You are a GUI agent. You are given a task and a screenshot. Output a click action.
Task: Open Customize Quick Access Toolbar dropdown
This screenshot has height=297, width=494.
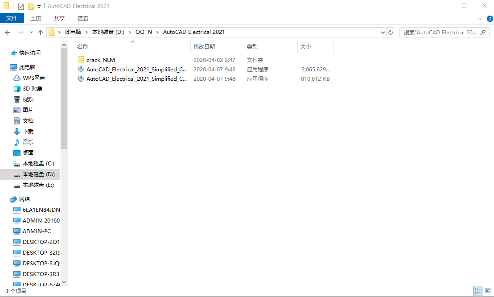(39, 6)
